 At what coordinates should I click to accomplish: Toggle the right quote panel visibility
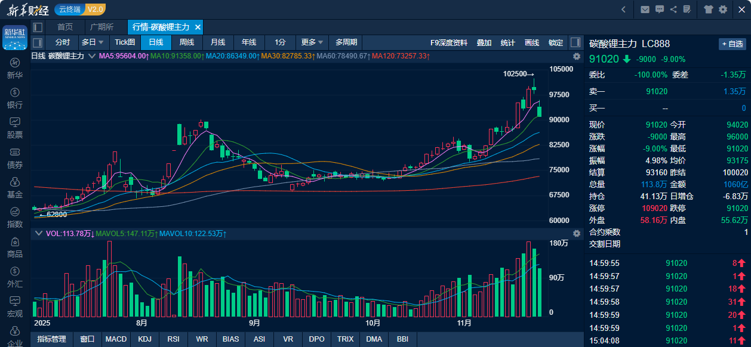[x=575, y=42]
